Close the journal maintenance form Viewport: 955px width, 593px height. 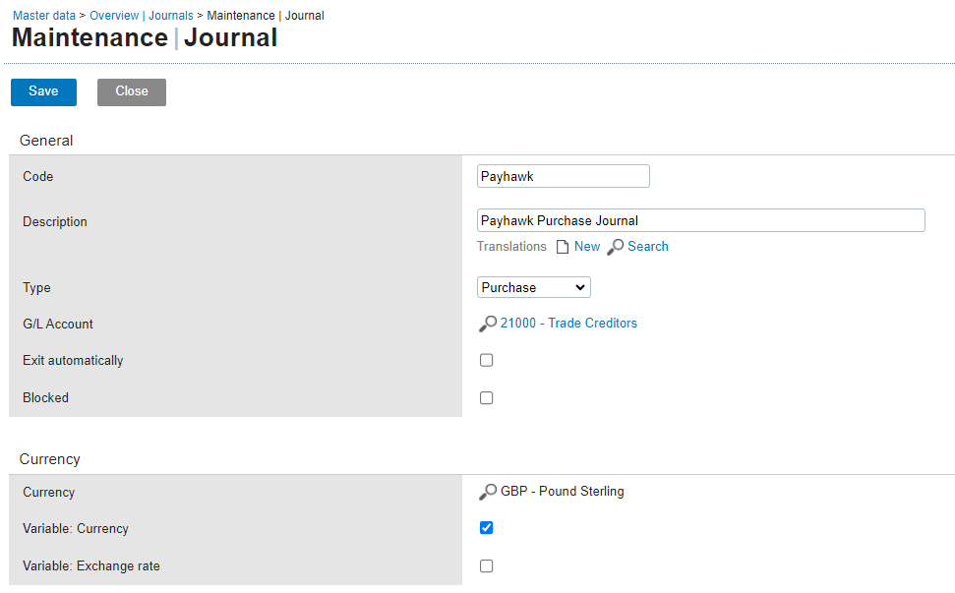click(x=132, y=91)
